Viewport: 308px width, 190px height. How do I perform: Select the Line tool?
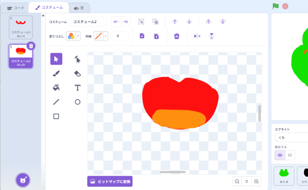tap(56, 102)
